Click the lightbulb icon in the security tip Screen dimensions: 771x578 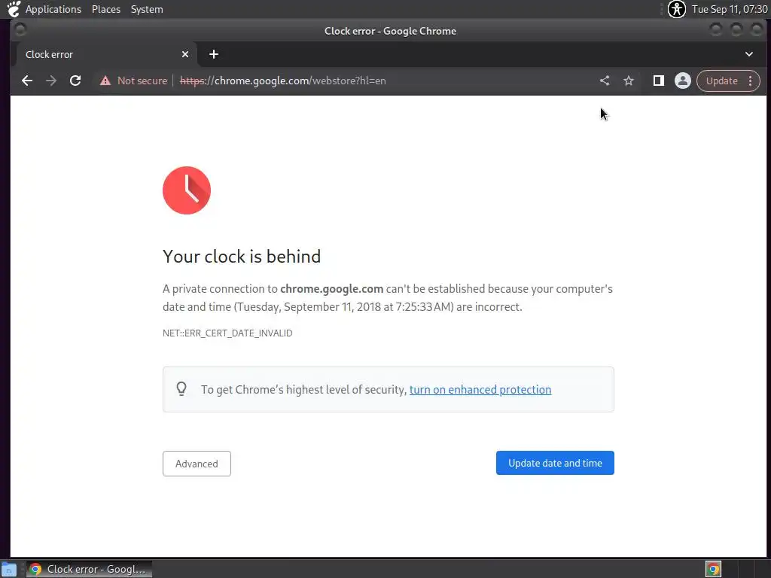181,389
